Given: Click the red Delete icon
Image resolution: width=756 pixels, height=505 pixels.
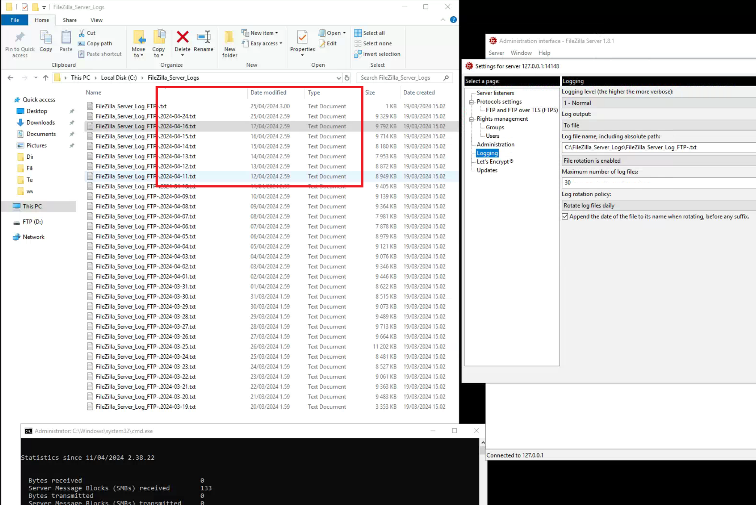Looking at the screenshot, I should pos(183,37).
